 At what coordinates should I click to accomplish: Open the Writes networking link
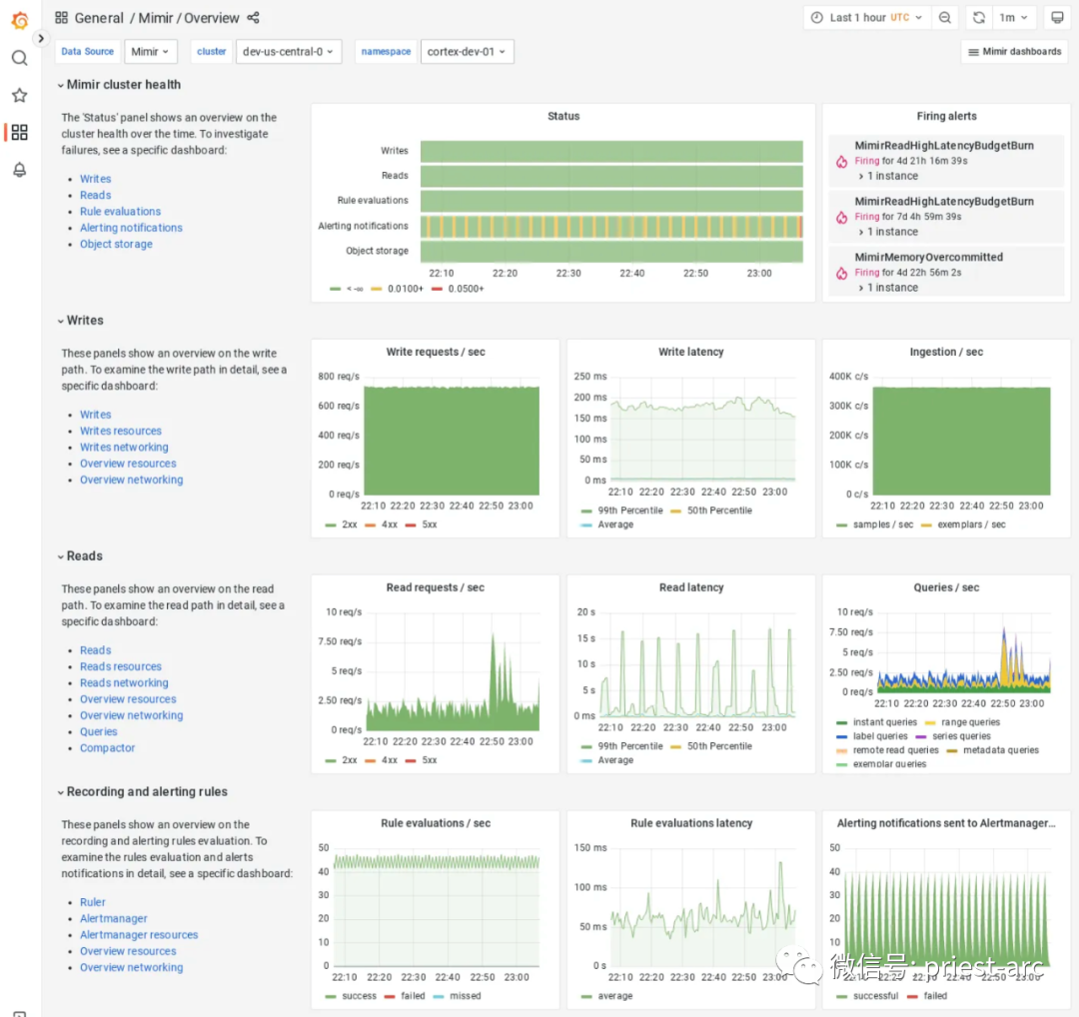pyautogui.click(x=124, y=448)
